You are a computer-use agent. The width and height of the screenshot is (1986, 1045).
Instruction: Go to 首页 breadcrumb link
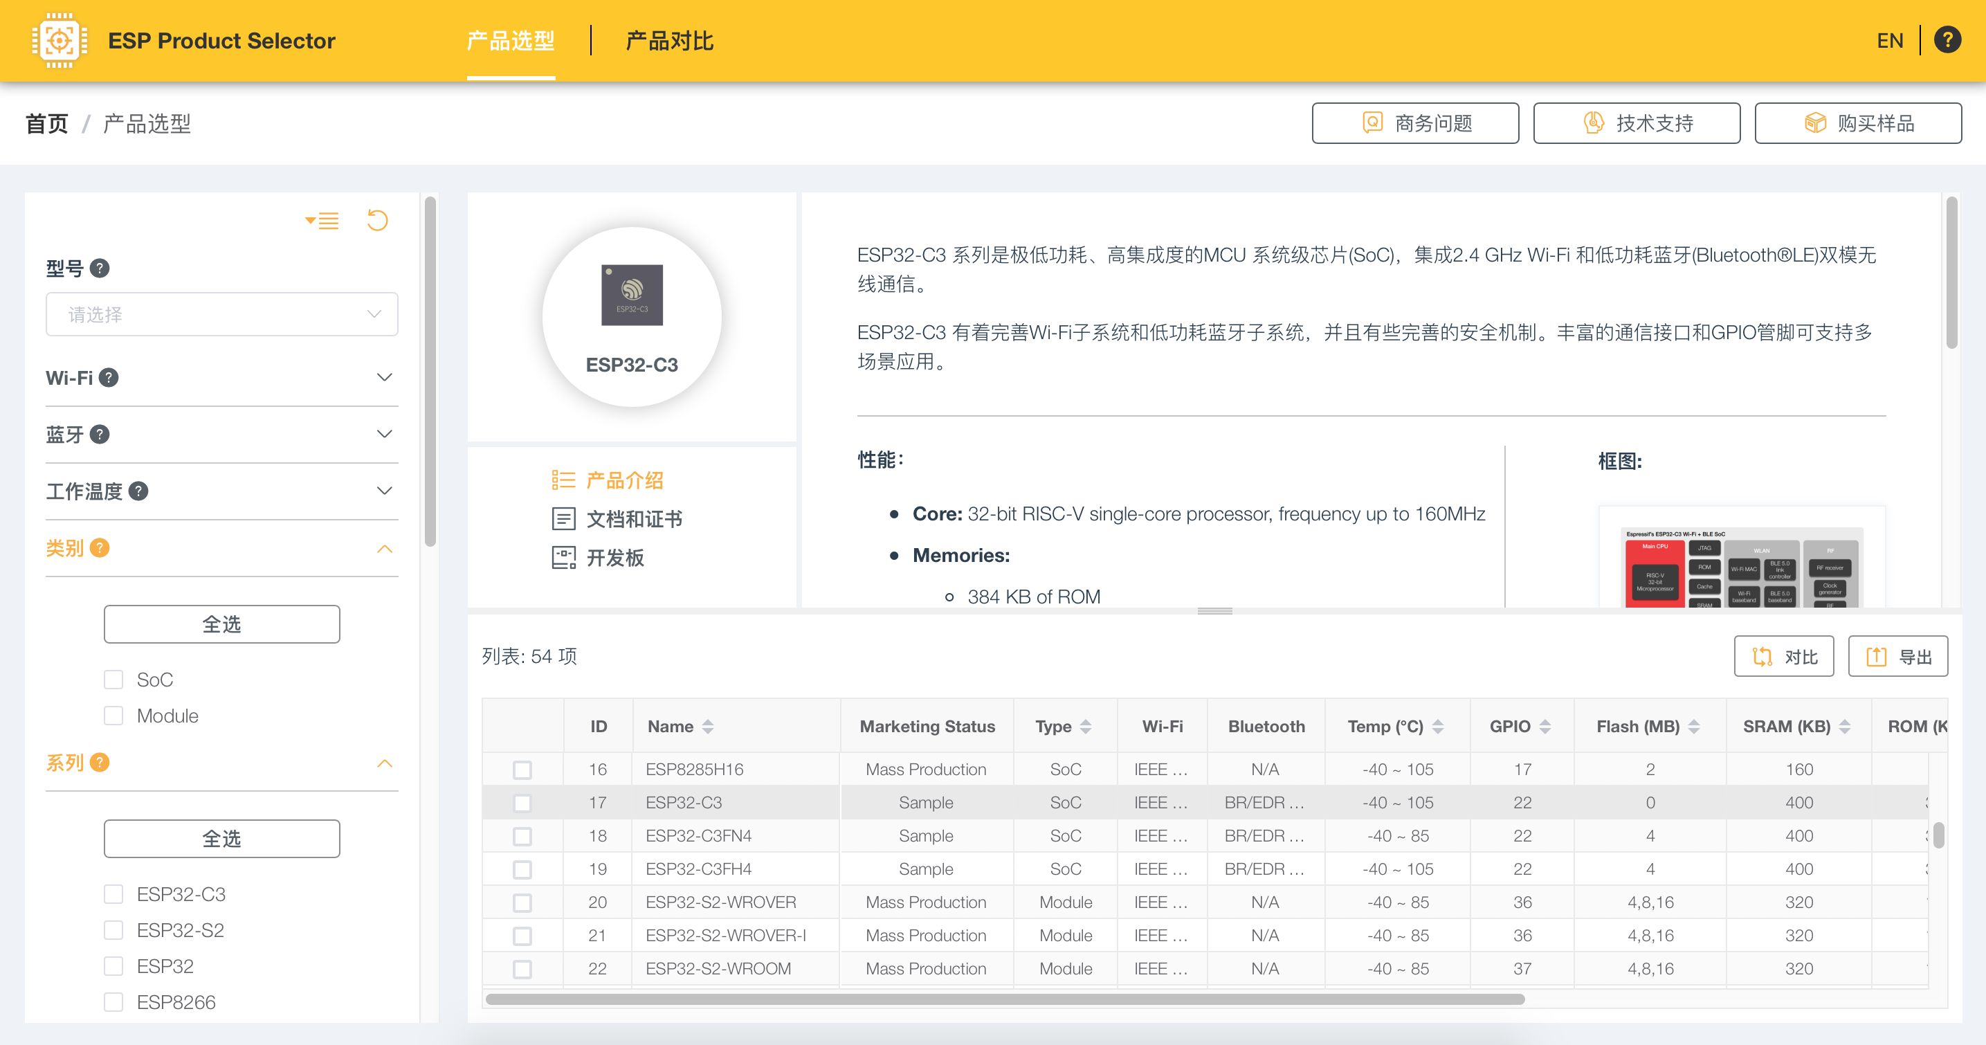47,123
